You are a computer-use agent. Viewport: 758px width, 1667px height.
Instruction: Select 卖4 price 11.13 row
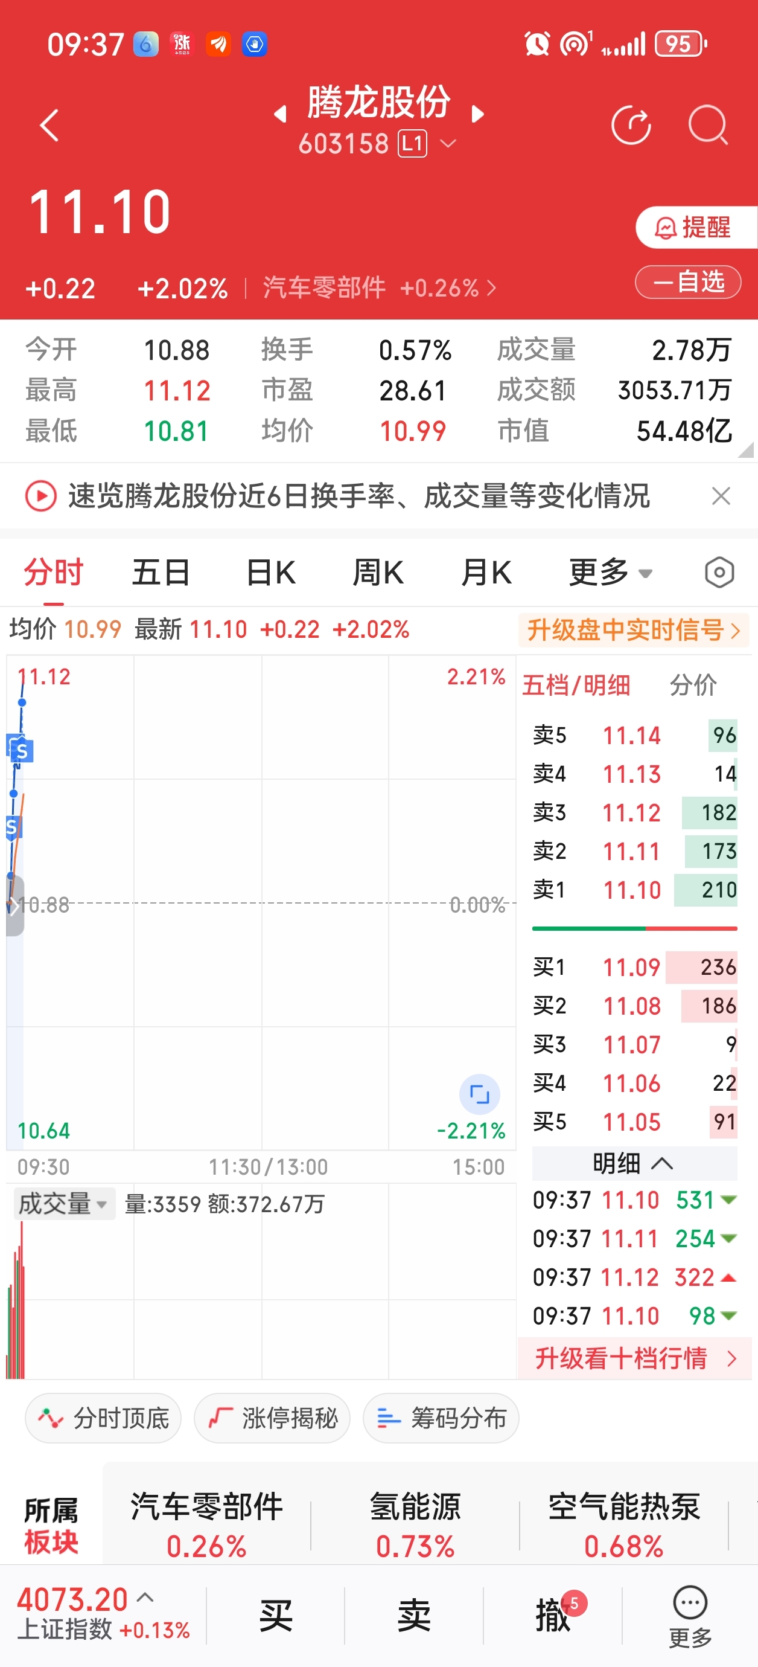(x=634, y=774)
